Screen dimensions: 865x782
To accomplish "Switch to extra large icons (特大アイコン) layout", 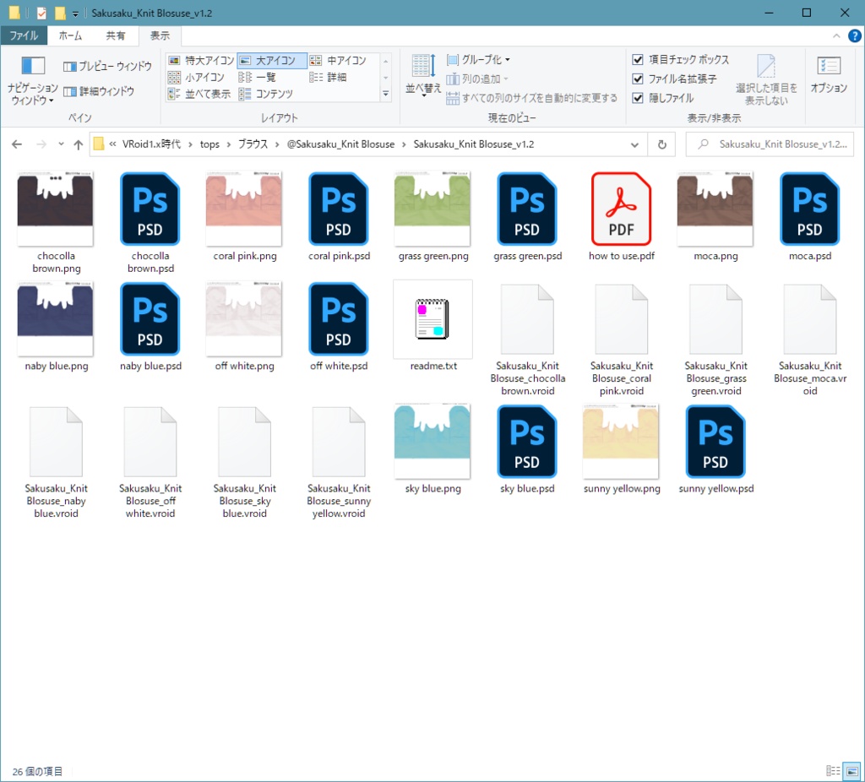I will pyautogui.click(x=201, y=60).
